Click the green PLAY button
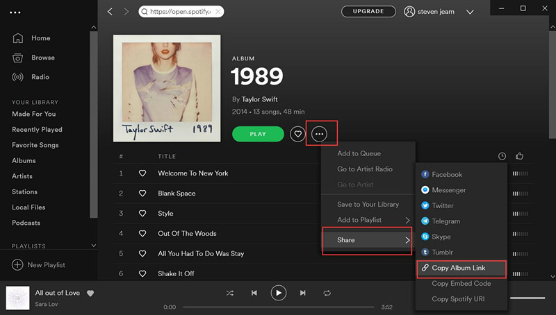The height and width of the screenshot is (315, 556). pos(258,134)
